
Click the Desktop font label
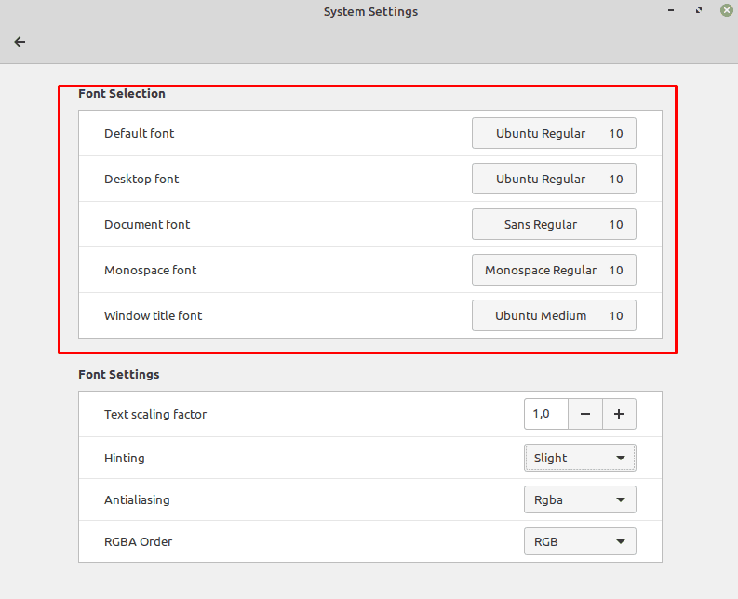point(141,180)
